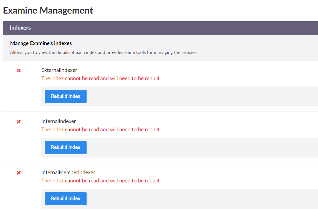
Task: Expand the InternalMemberIndexer details
Action: pyautogui.click(x=68, y=172)
